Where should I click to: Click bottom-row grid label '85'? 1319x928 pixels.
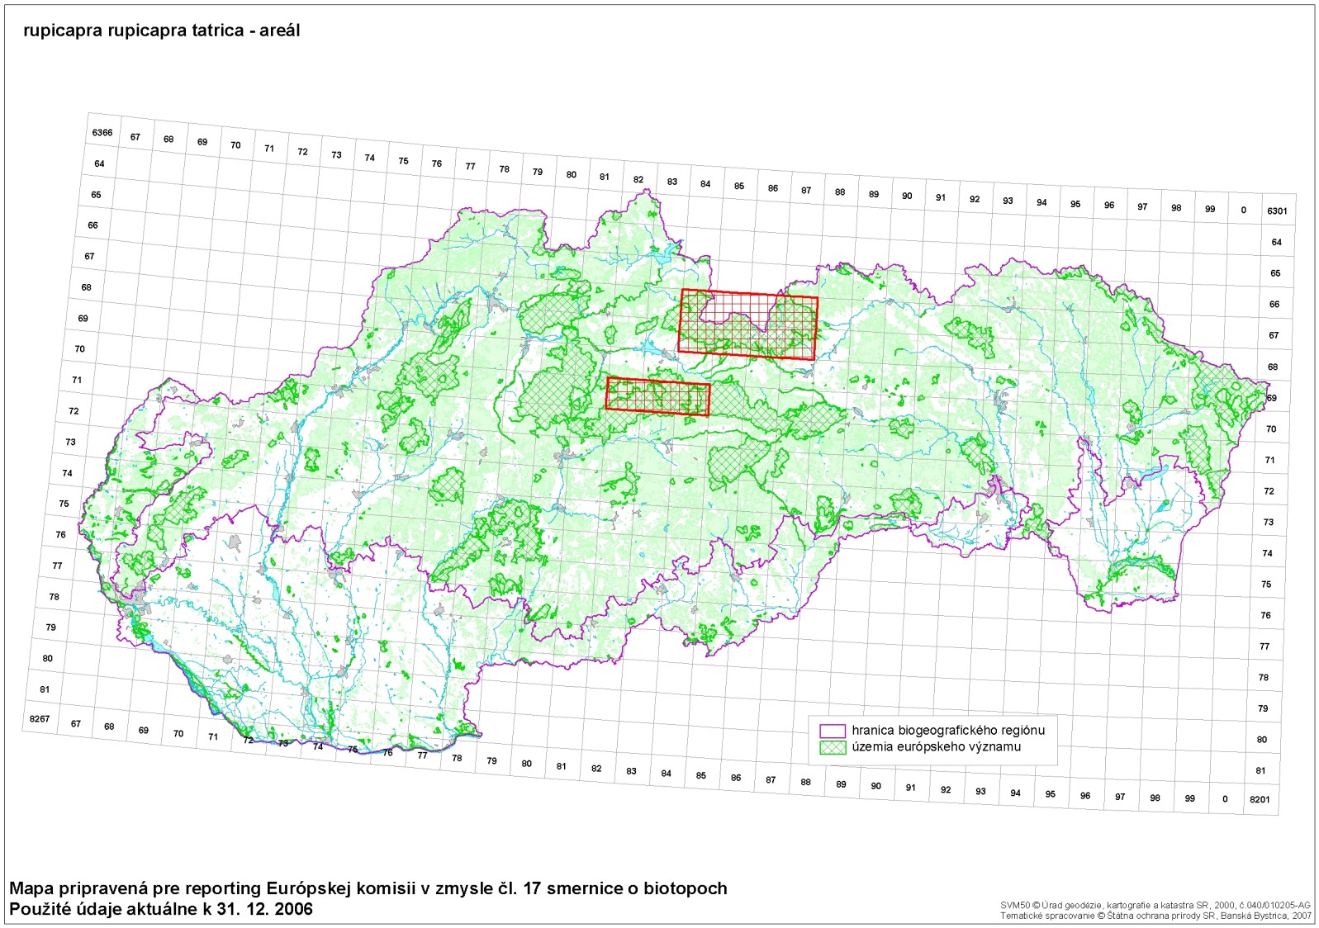(x=701, y=776)
